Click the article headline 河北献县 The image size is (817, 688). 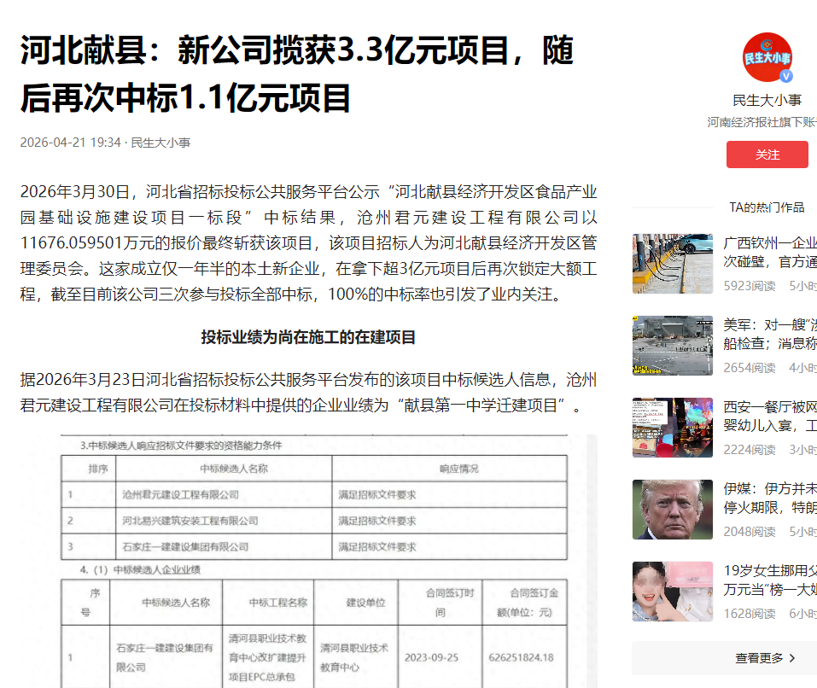(297, 74)
